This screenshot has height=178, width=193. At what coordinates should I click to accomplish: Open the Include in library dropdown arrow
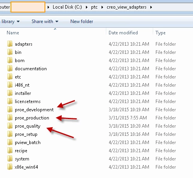pyautogui.click(x=18, y=21)
